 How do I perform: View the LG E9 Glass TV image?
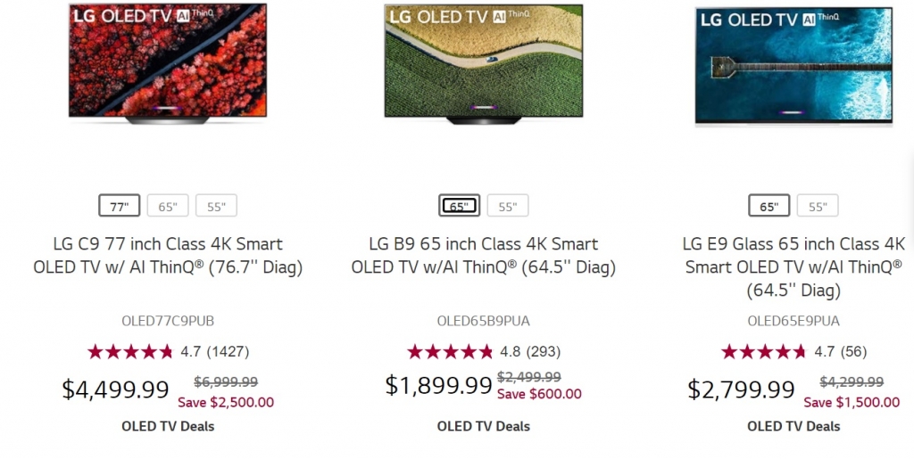794,67
